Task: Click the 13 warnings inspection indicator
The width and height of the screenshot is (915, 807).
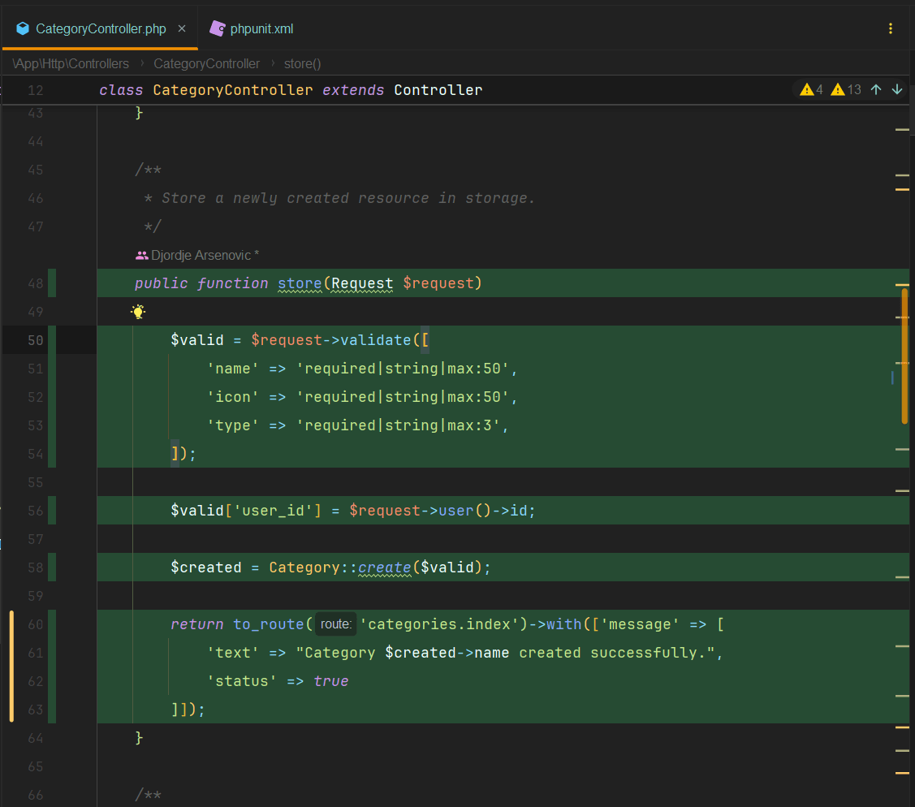Action: [844, 89]
